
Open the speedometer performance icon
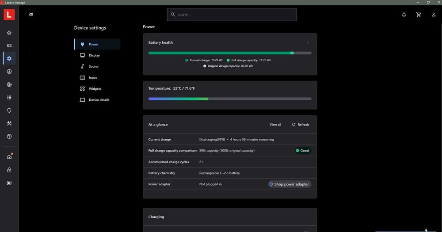click(x=9, y=157)
